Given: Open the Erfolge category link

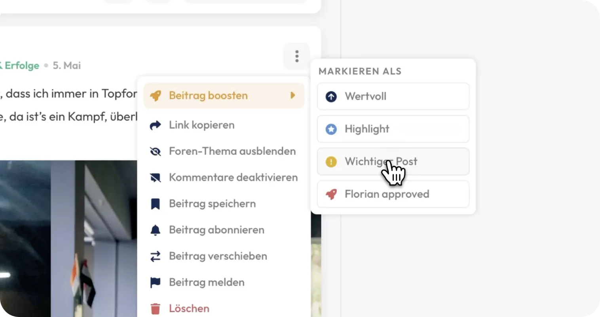Looking at the screenshot, I should [20, 66].
